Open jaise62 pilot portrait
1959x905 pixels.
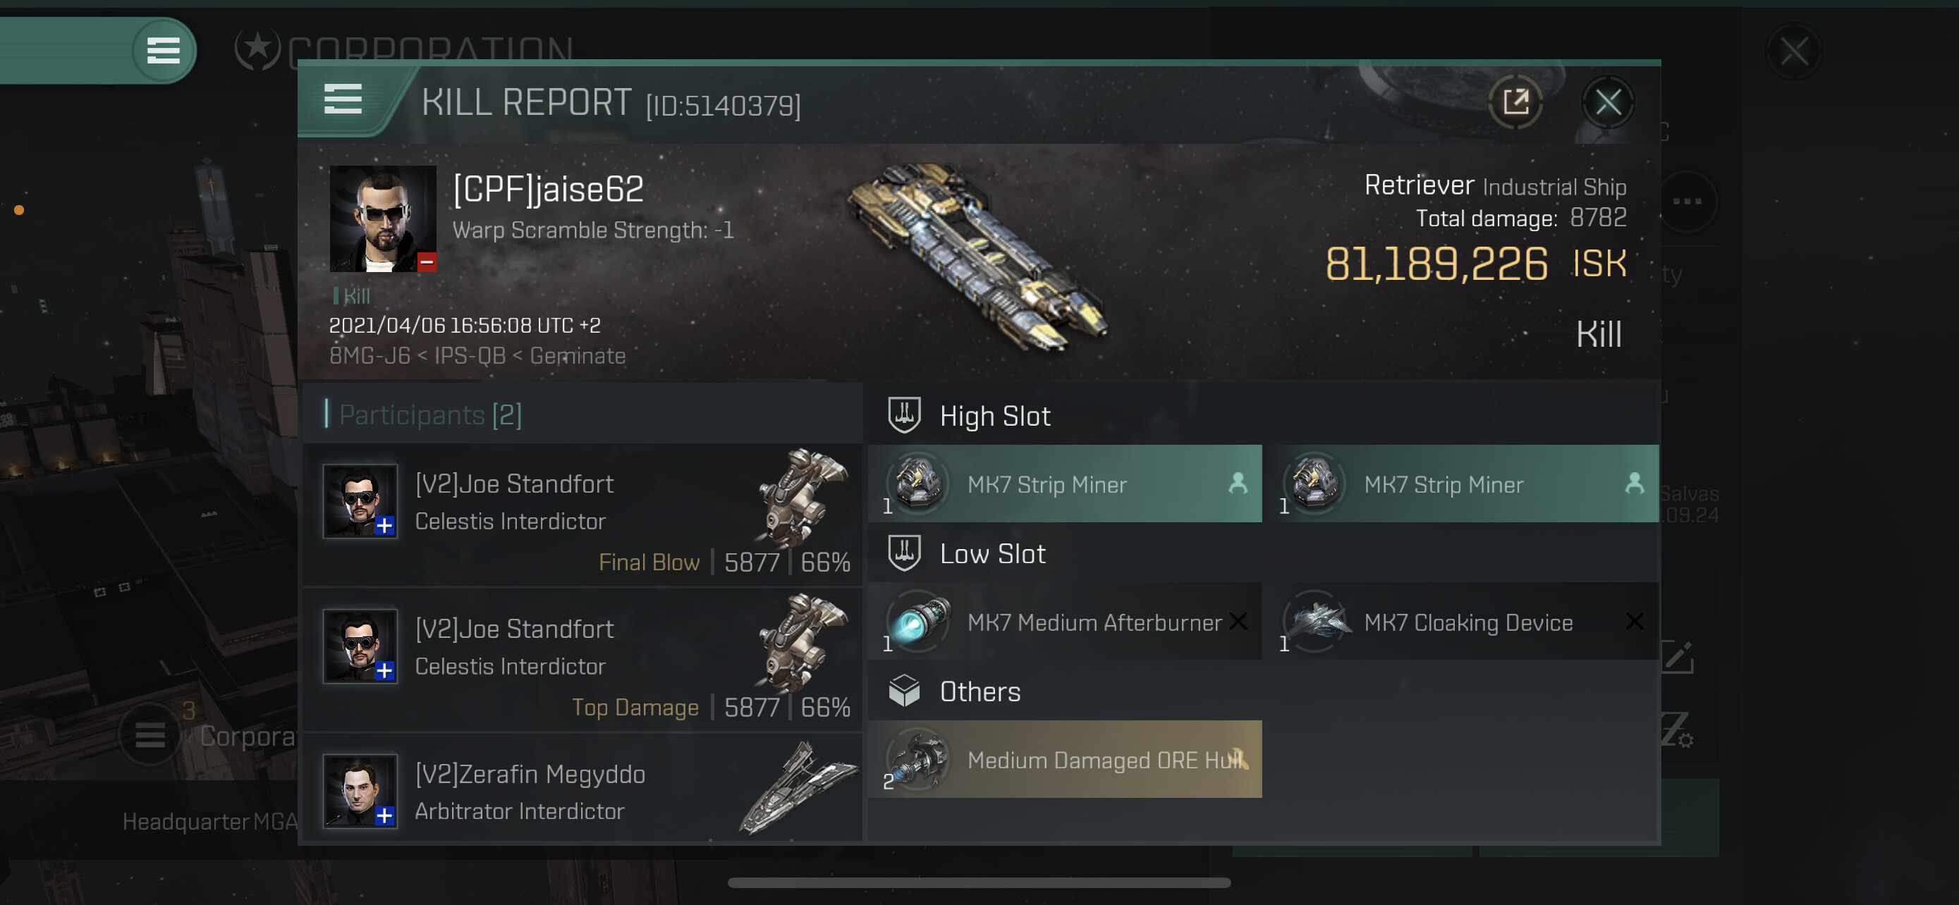[382, 218]
